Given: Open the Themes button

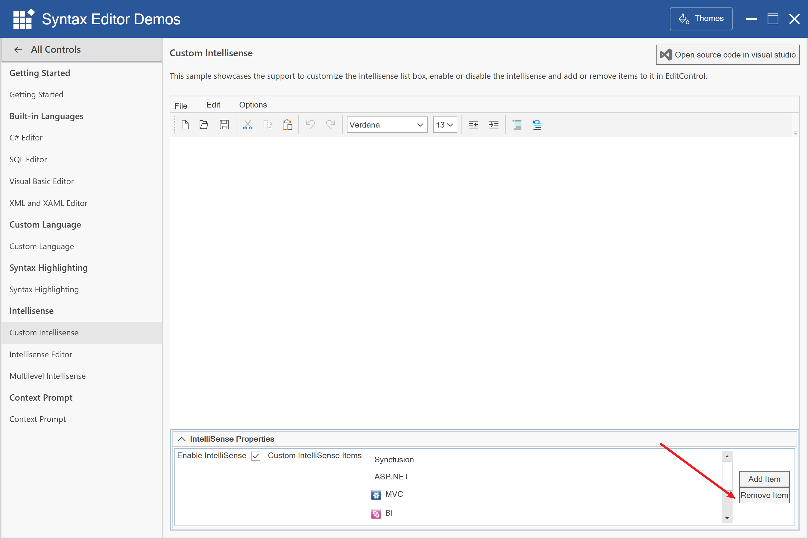Looking at the screenshot, I should 701,19.
